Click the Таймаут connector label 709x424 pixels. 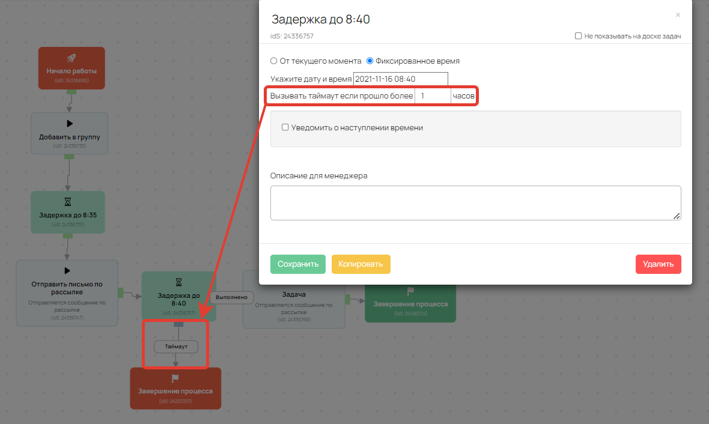click(175, 347)
